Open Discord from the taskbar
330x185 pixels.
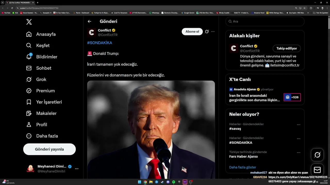tap(168, 182)
